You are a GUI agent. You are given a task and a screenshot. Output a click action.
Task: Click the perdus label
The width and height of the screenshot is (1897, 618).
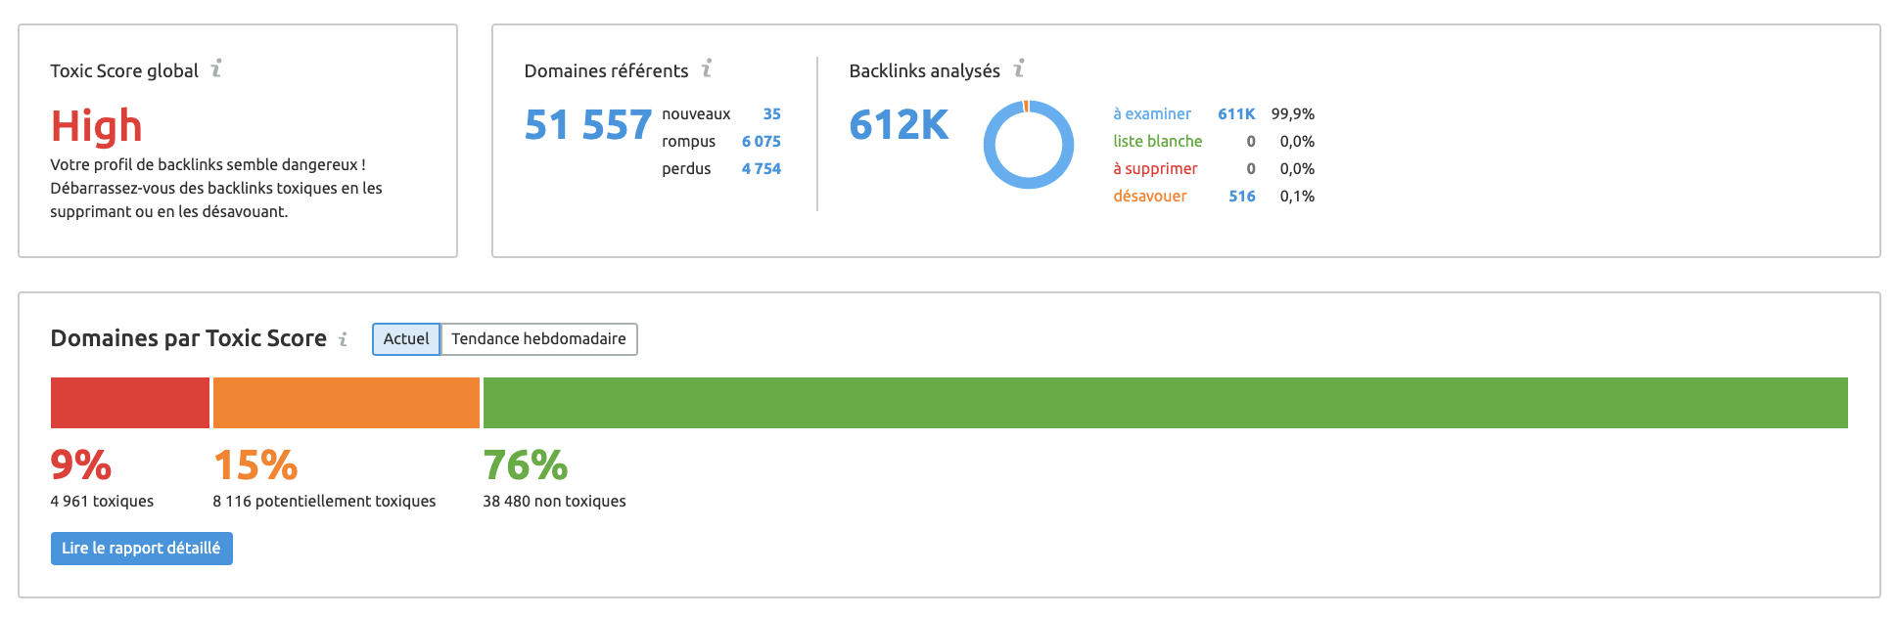pos(686,169)
